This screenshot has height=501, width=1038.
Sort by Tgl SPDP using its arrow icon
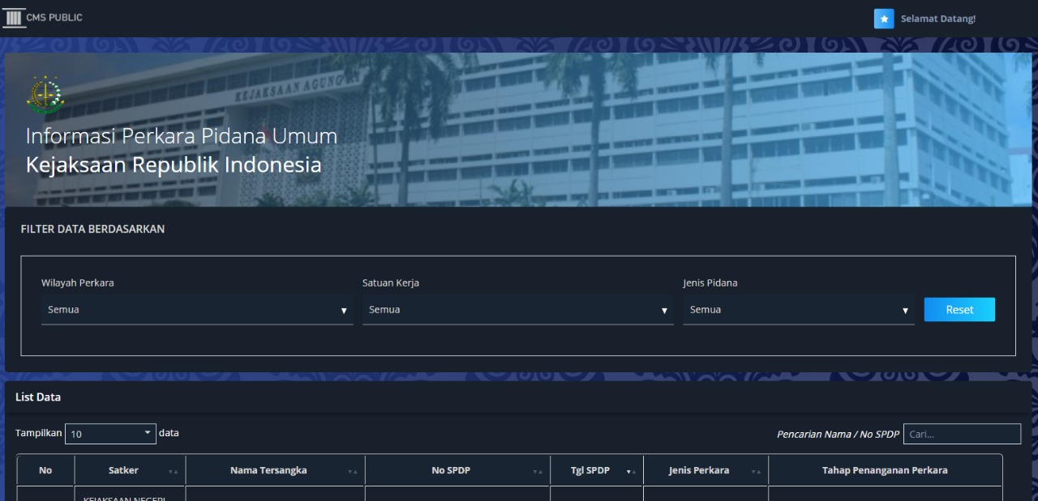click(x=631, y=471)
